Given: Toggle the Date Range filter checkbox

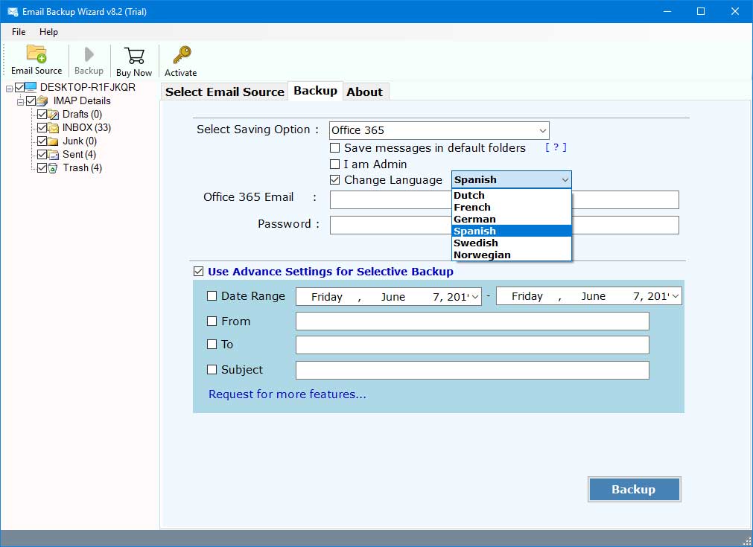Looking at the screenshot, I should [212, 296].
